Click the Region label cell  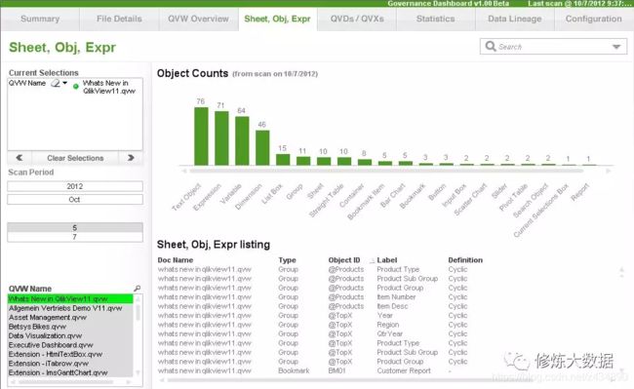click(x=388, y=325)
